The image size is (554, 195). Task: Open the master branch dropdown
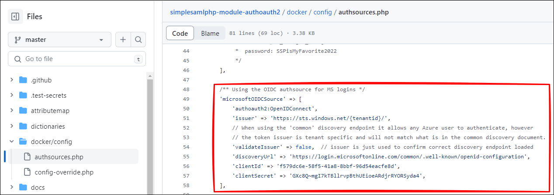point(59,40)
